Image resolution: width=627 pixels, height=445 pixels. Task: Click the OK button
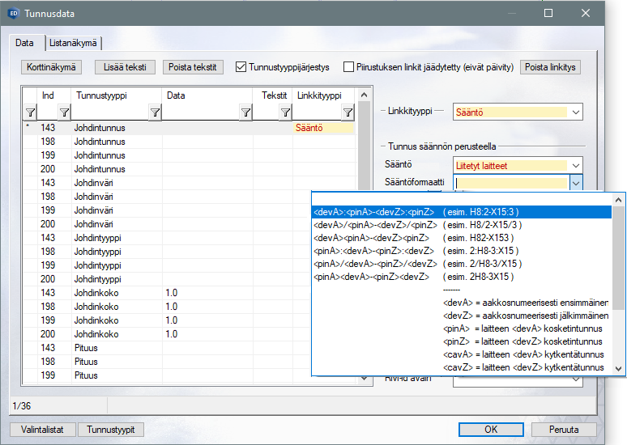(491, 430)
